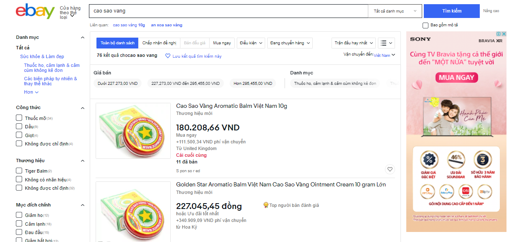Image resolution: width=509 pixels, height=242 pixels.
Task: Switch to the Mua ngay tab
Action: 222,43
